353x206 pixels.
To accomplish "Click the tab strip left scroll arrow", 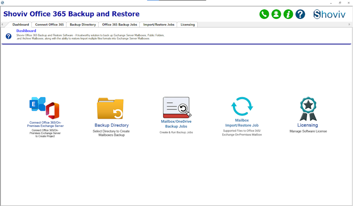I will click(x=2, y=24).
